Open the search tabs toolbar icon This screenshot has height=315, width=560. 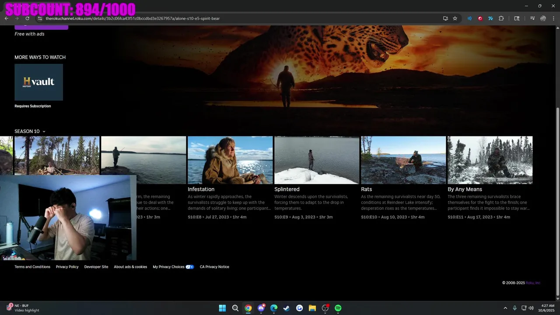tap(517, 18)
